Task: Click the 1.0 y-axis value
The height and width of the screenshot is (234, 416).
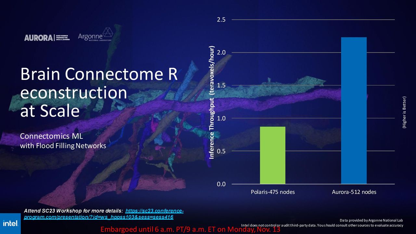Action: click(x=221, y=118)
